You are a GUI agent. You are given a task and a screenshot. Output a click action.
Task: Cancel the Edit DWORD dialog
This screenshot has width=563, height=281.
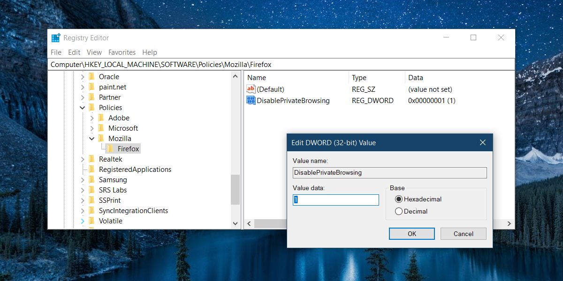464,234
